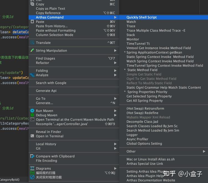Expand the Debug Maven submenu arrow

(115, 115)
